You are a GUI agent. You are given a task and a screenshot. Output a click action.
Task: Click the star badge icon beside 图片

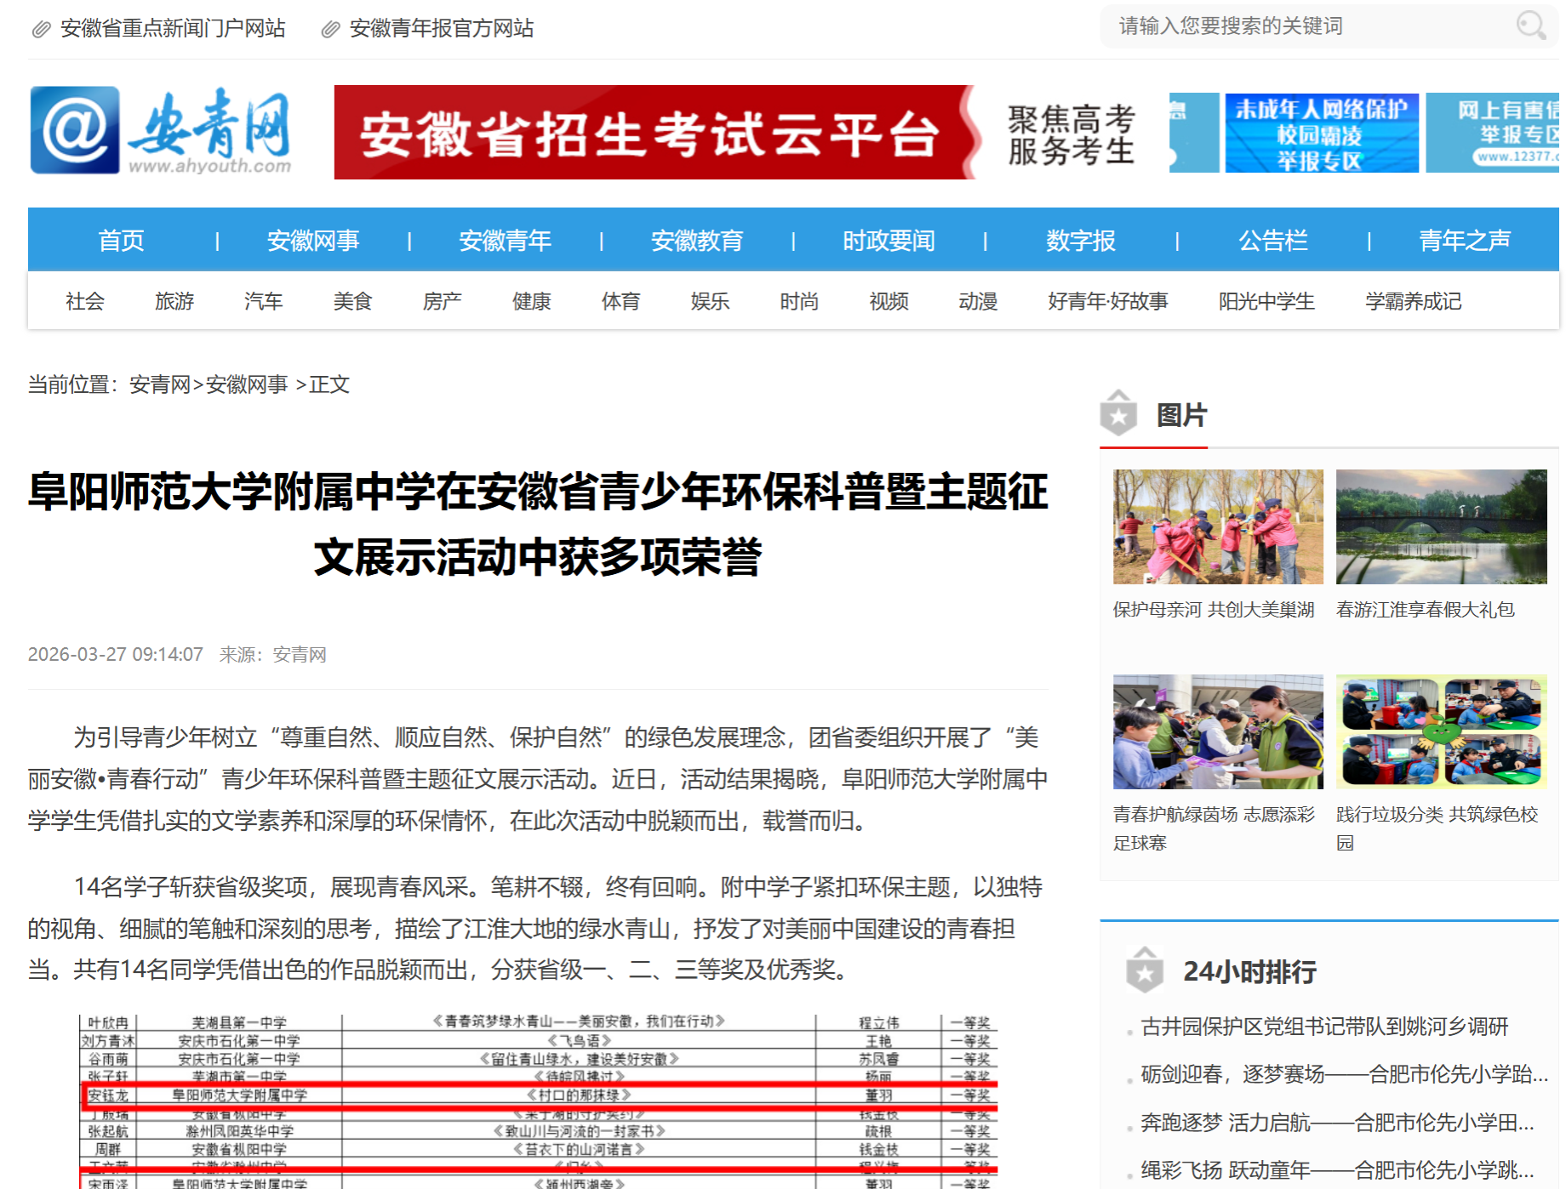1118,414
